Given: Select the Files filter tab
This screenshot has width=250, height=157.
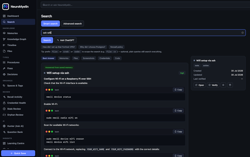Looking at the screenshot, I should 76,58.
